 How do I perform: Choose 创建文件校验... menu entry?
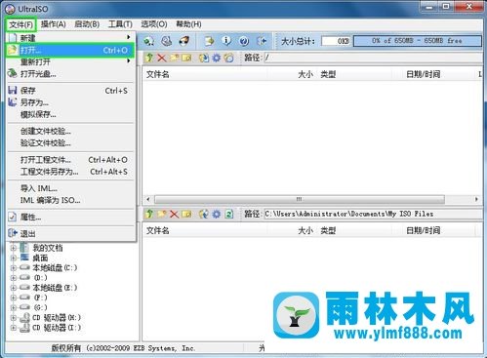click(70, 132)
